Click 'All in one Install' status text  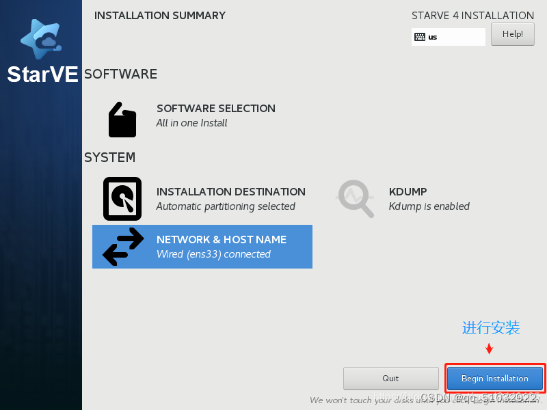191,123
